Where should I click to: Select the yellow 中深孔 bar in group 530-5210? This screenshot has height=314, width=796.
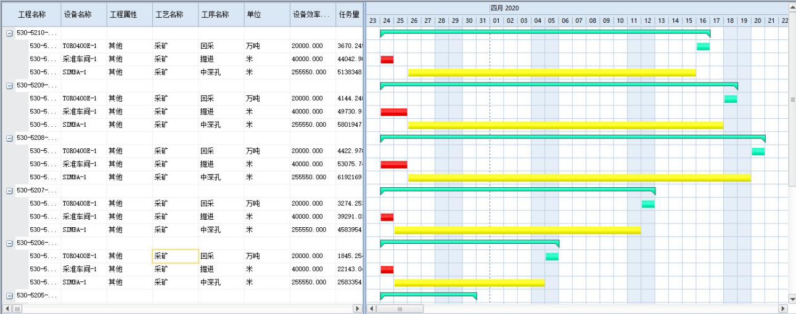(551, 73)
